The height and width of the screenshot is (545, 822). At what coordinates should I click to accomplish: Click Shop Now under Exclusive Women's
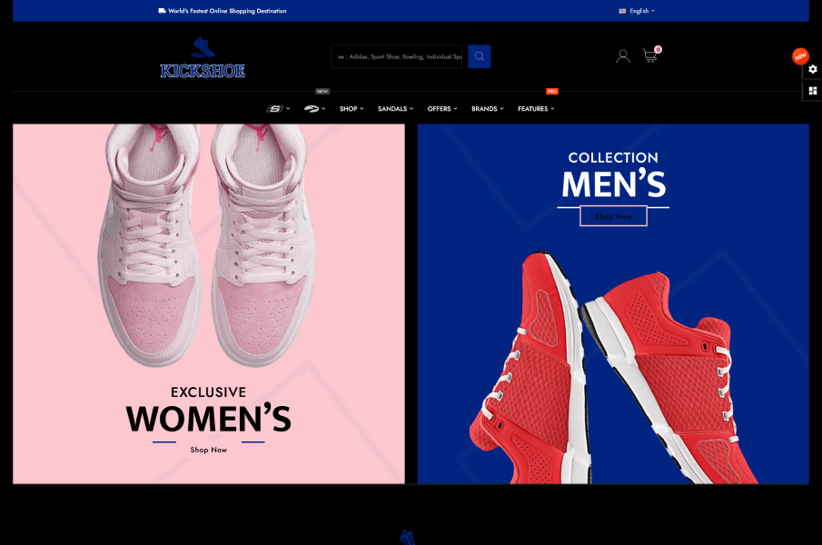(208, 450)
